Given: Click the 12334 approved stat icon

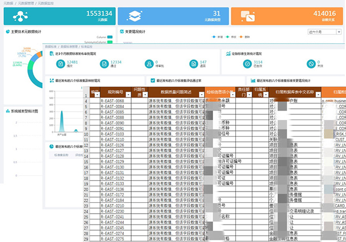Looking at the screenshot, I should 104,64.
